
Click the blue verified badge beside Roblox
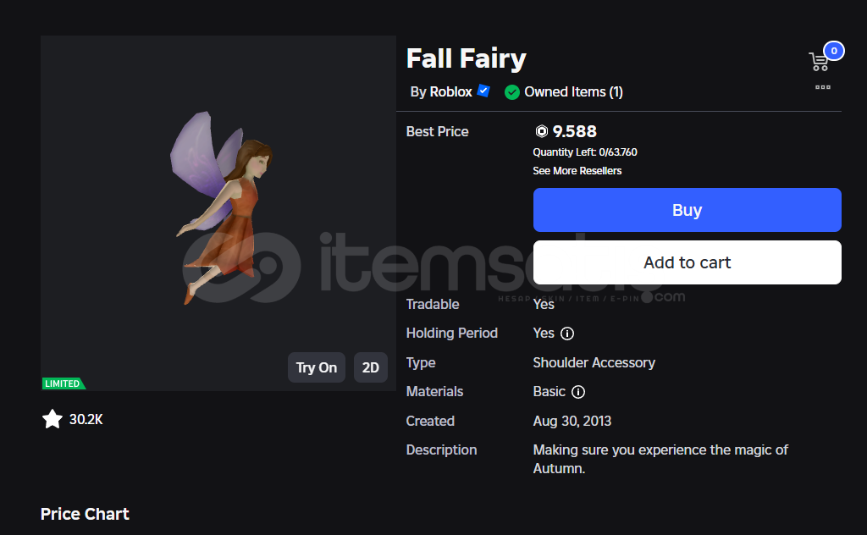(483, 91)
